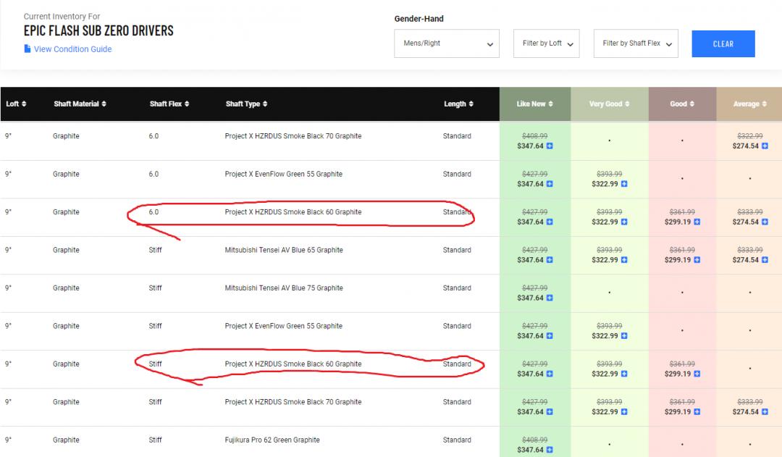Image resolution: width=782 pixels, height=457 pixels.
Task: Sort table by Loft column header
Action: [x=16, y=104]
